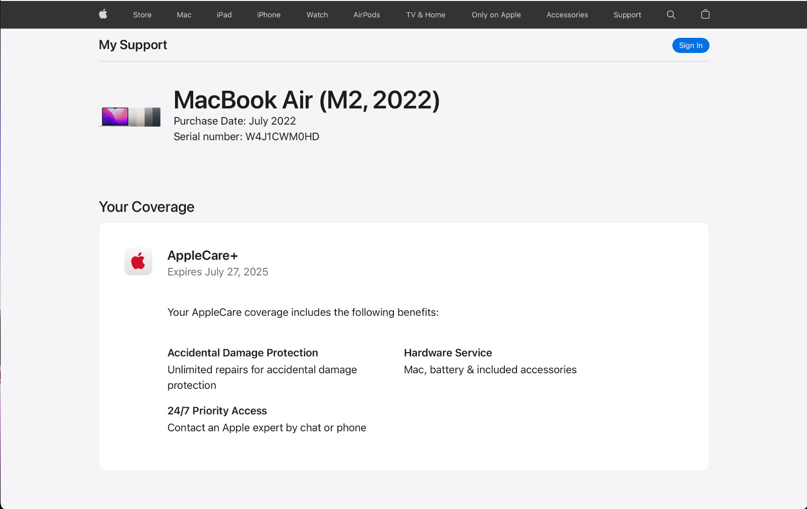This screenshot has width=807, height=509.
Task: Open the Mac menu
Action: [x=184, y=15]
